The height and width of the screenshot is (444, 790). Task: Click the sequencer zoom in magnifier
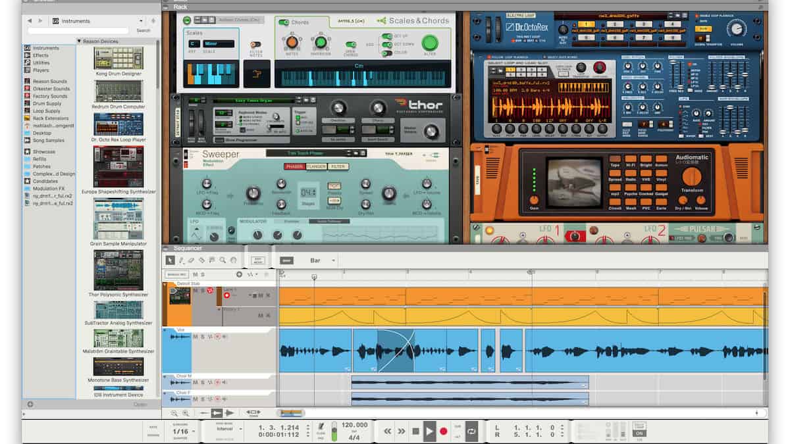click(186, 413)
